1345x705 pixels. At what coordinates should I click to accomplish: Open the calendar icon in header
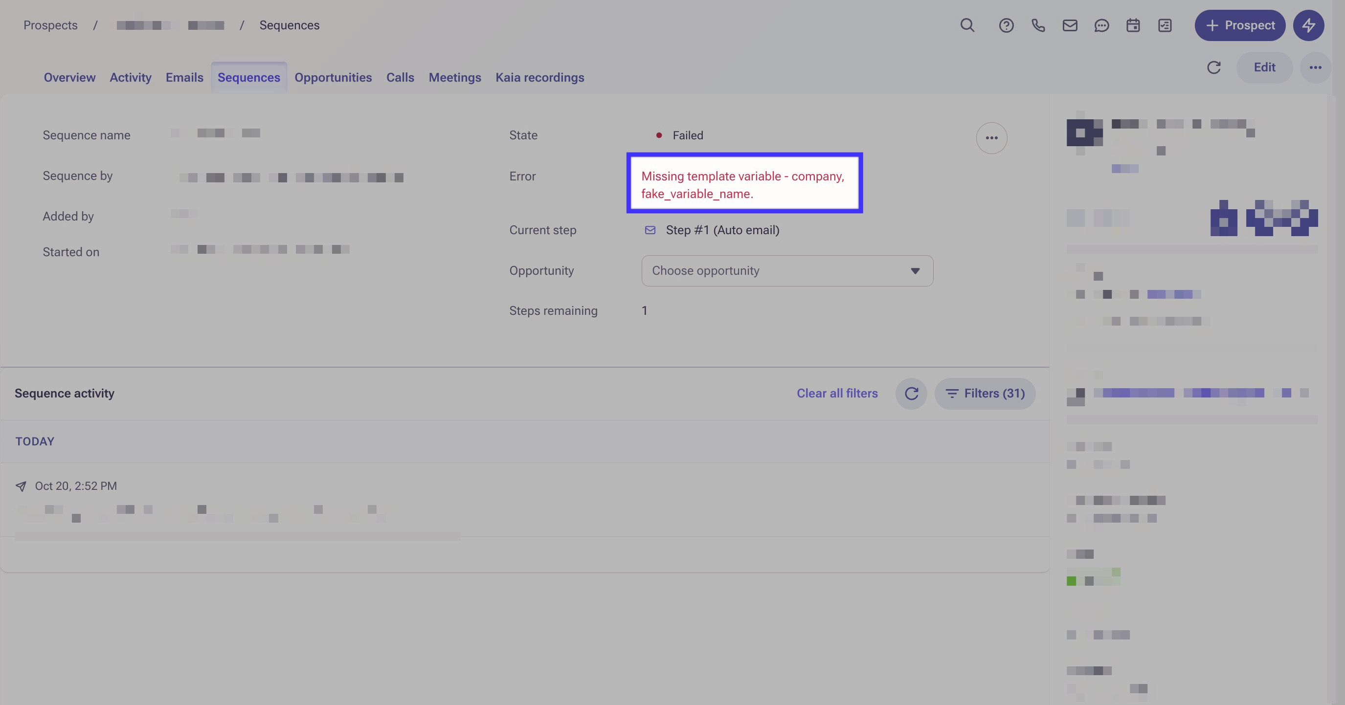[1133, 25]
